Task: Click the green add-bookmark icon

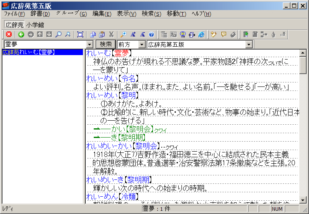Action: 245,35
